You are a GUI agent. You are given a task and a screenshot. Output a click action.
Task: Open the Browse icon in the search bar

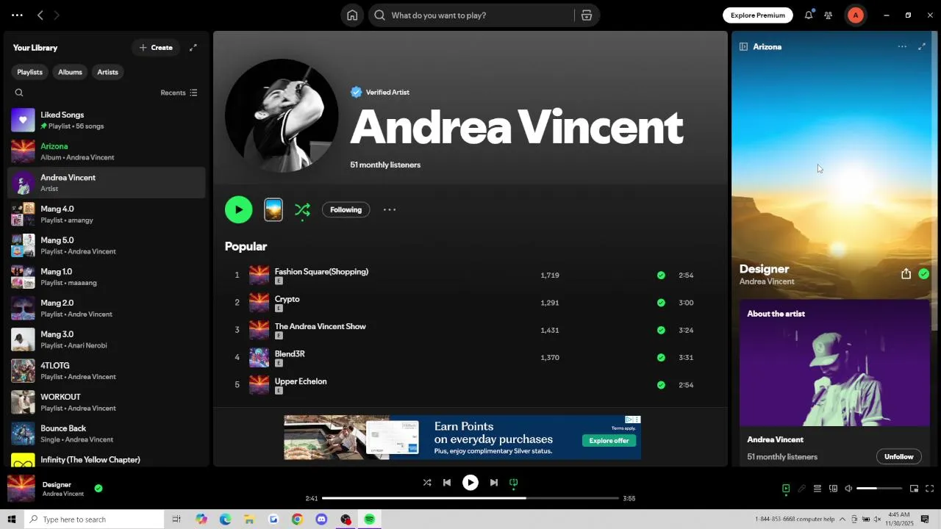[587, 15]
